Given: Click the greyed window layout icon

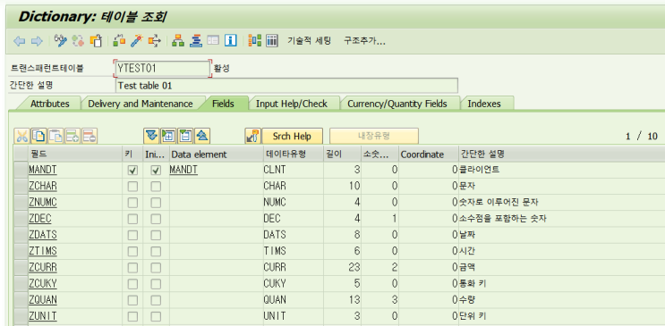Looking at the screenshot, I should coord(213,41).
